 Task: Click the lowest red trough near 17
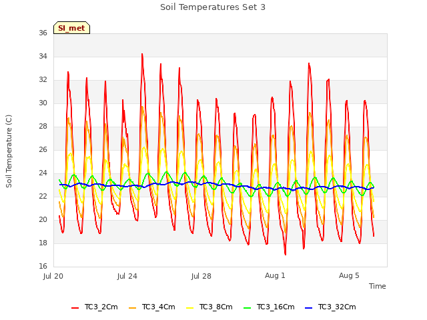coord(285,254)
